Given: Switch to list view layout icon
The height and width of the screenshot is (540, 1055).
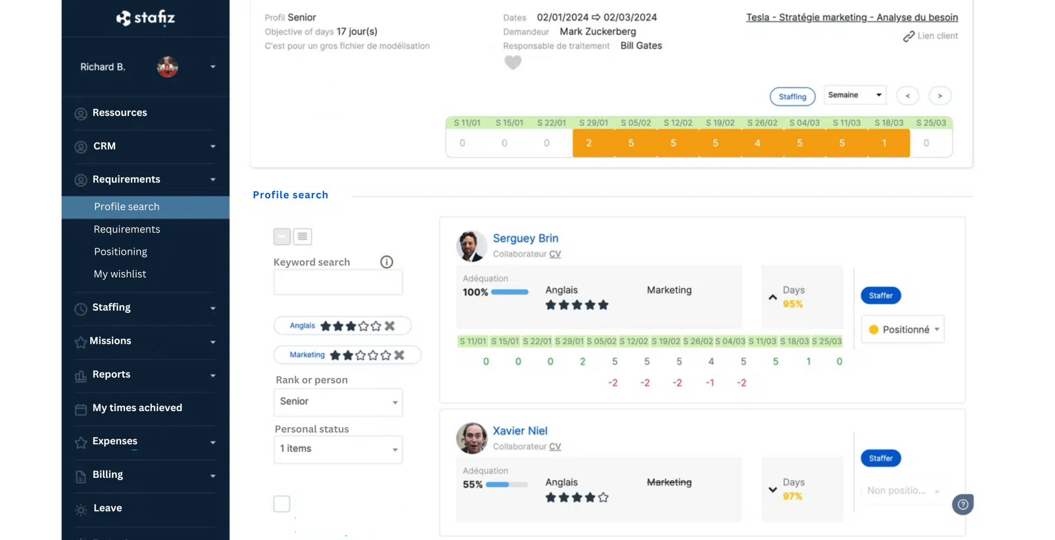Looking at the screenshot, I should [x=302, y=236].
